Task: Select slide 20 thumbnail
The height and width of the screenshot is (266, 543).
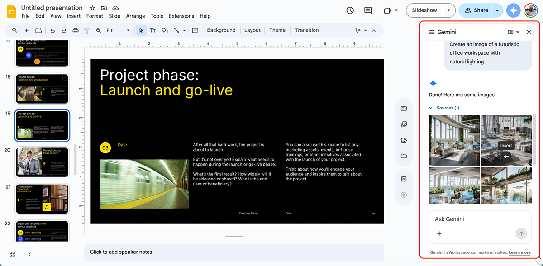Action: coord(42,162)
